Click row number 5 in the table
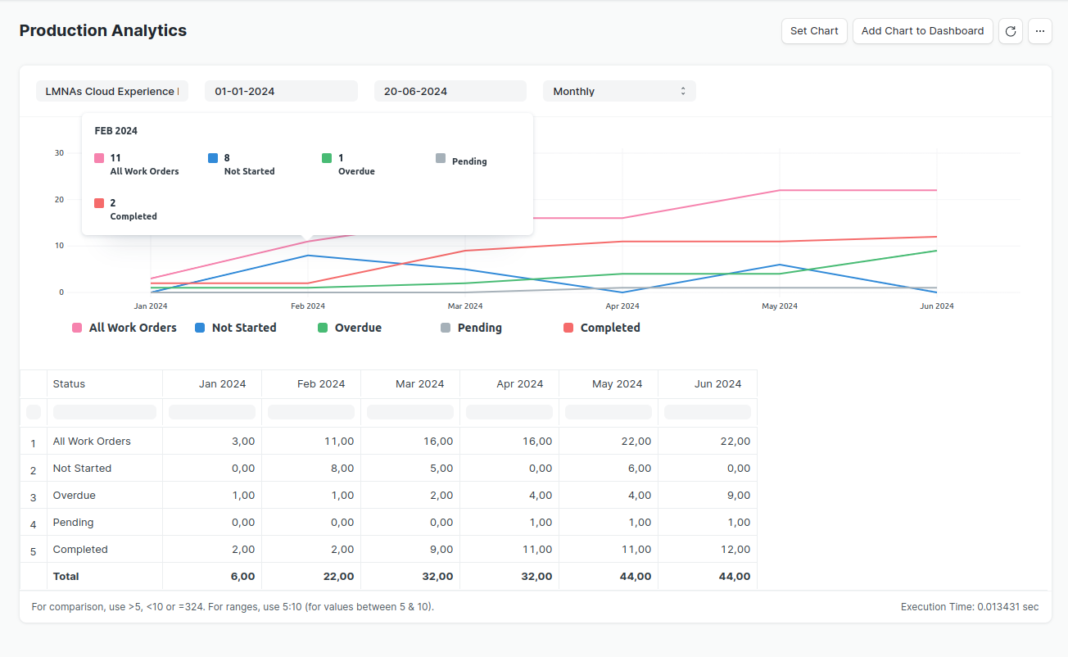This screenshot has height=657, width=1068. 34,551
